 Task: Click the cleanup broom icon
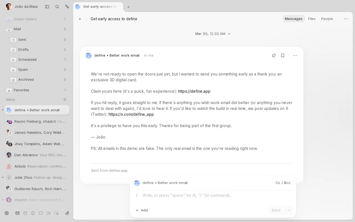(x=67, y=213)
